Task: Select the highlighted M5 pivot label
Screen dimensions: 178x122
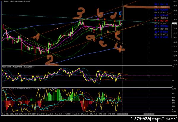Action: 161,7
